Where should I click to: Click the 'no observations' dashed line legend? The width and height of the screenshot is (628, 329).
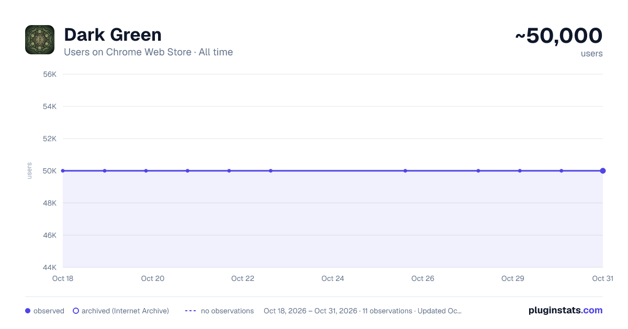[190, 311]
